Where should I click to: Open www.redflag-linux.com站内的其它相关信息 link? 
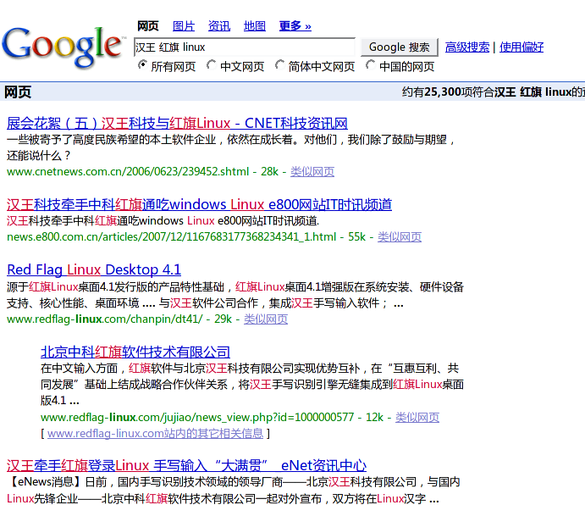point(155,433)
